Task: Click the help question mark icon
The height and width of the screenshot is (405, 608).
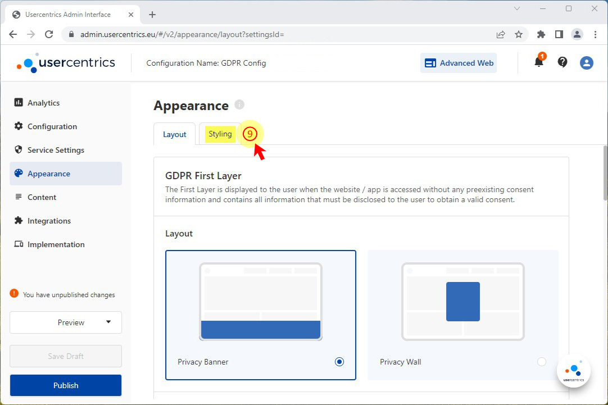Action: 562,62
